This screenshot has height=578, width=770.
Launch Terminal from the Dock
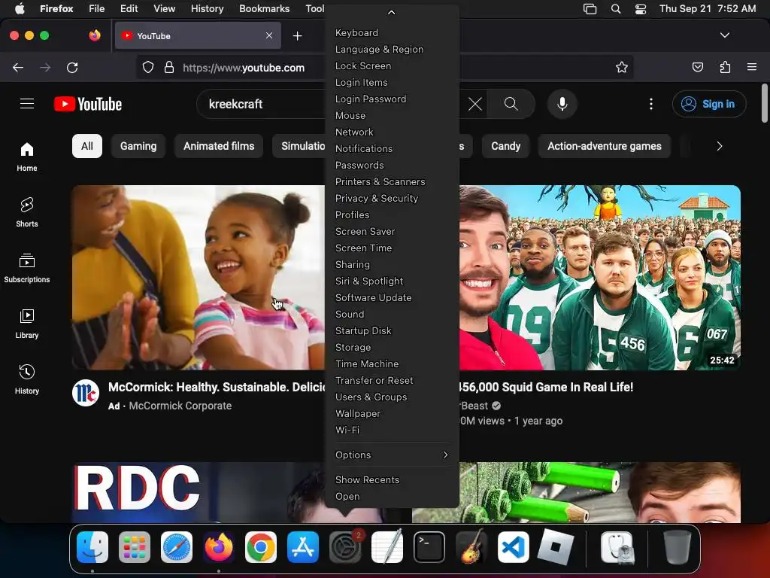(429, 547)
